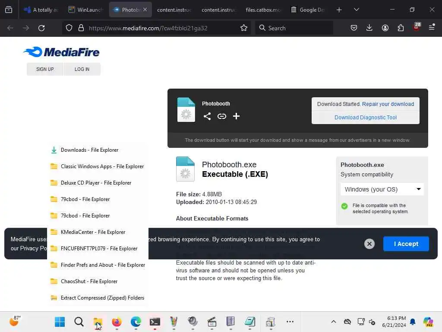Go back with the browser back arrow

pyautogui.click(x=10, y=28)
